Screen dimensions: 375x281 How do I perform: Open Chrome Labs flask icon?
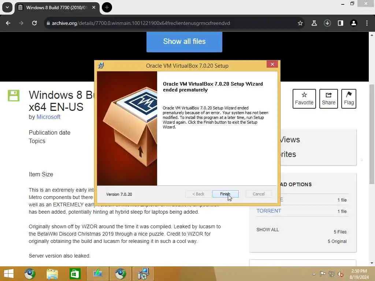(x=314, y=23)
